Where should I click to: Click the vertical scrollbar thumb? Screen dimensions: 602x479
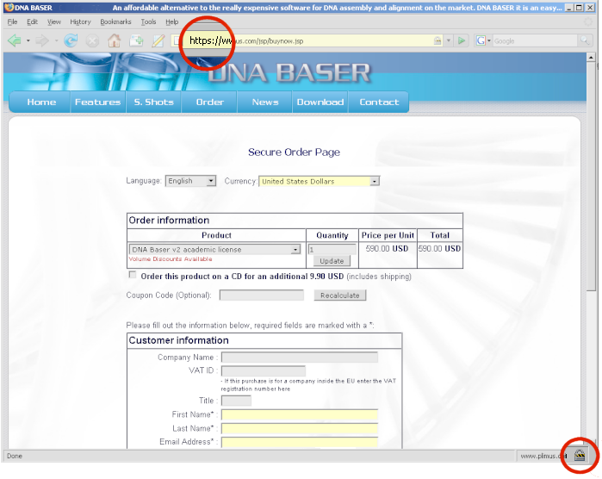591,177
